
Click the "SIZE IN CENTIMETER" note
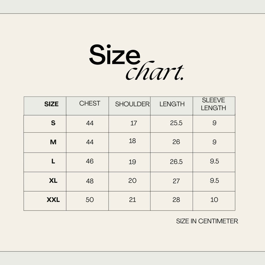tap(207, 221)
